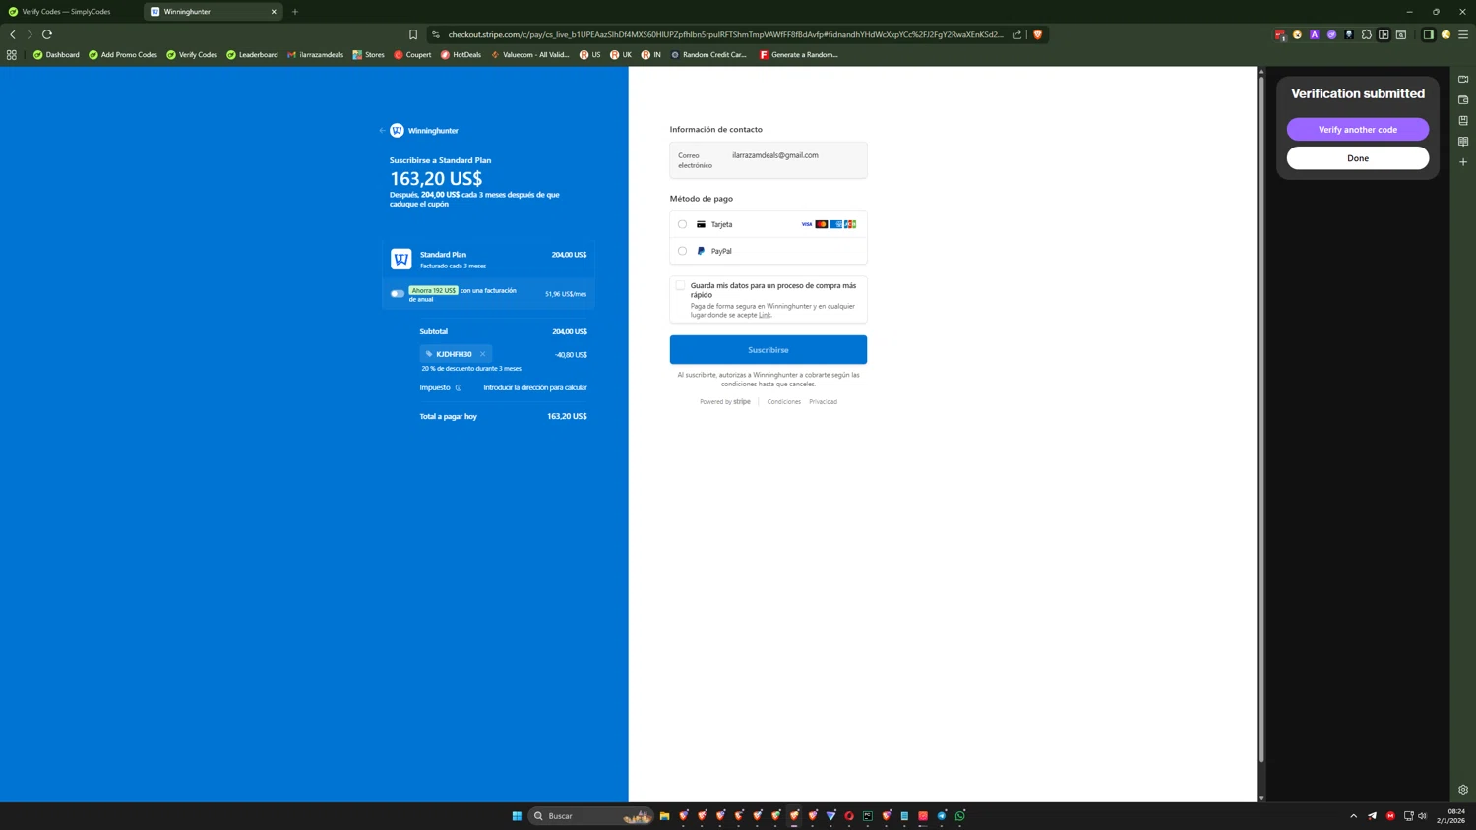This screenshot has height=830, width=1476.
Task: Click the share page icon in address bar
Action: pos(1017,34)
